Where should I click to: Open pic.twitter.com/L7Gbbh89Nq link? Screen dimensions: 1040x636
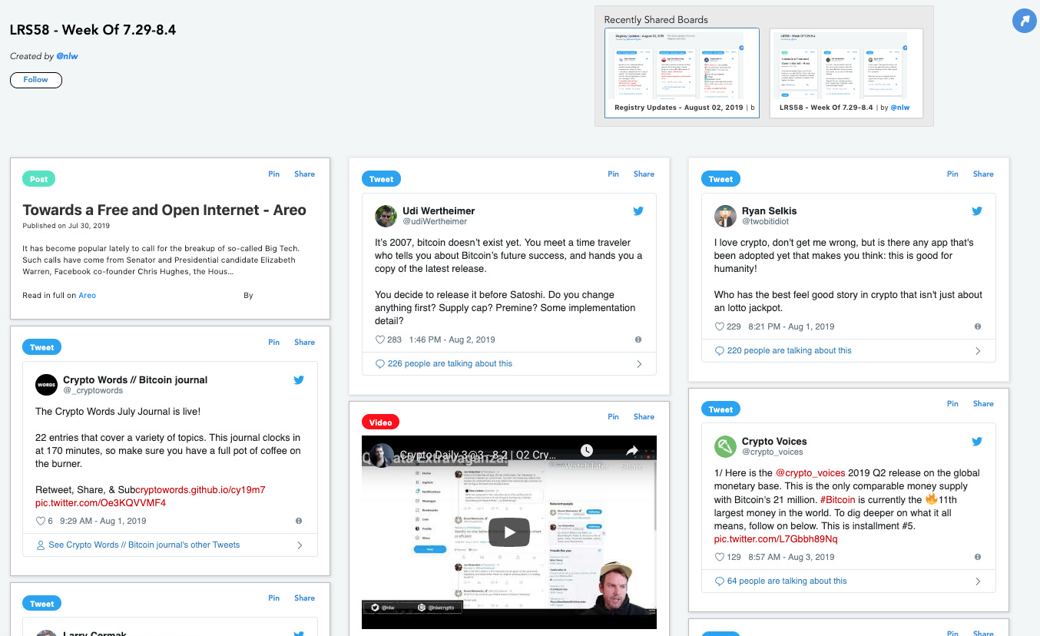pyautogui.click(x=776, y=539)
